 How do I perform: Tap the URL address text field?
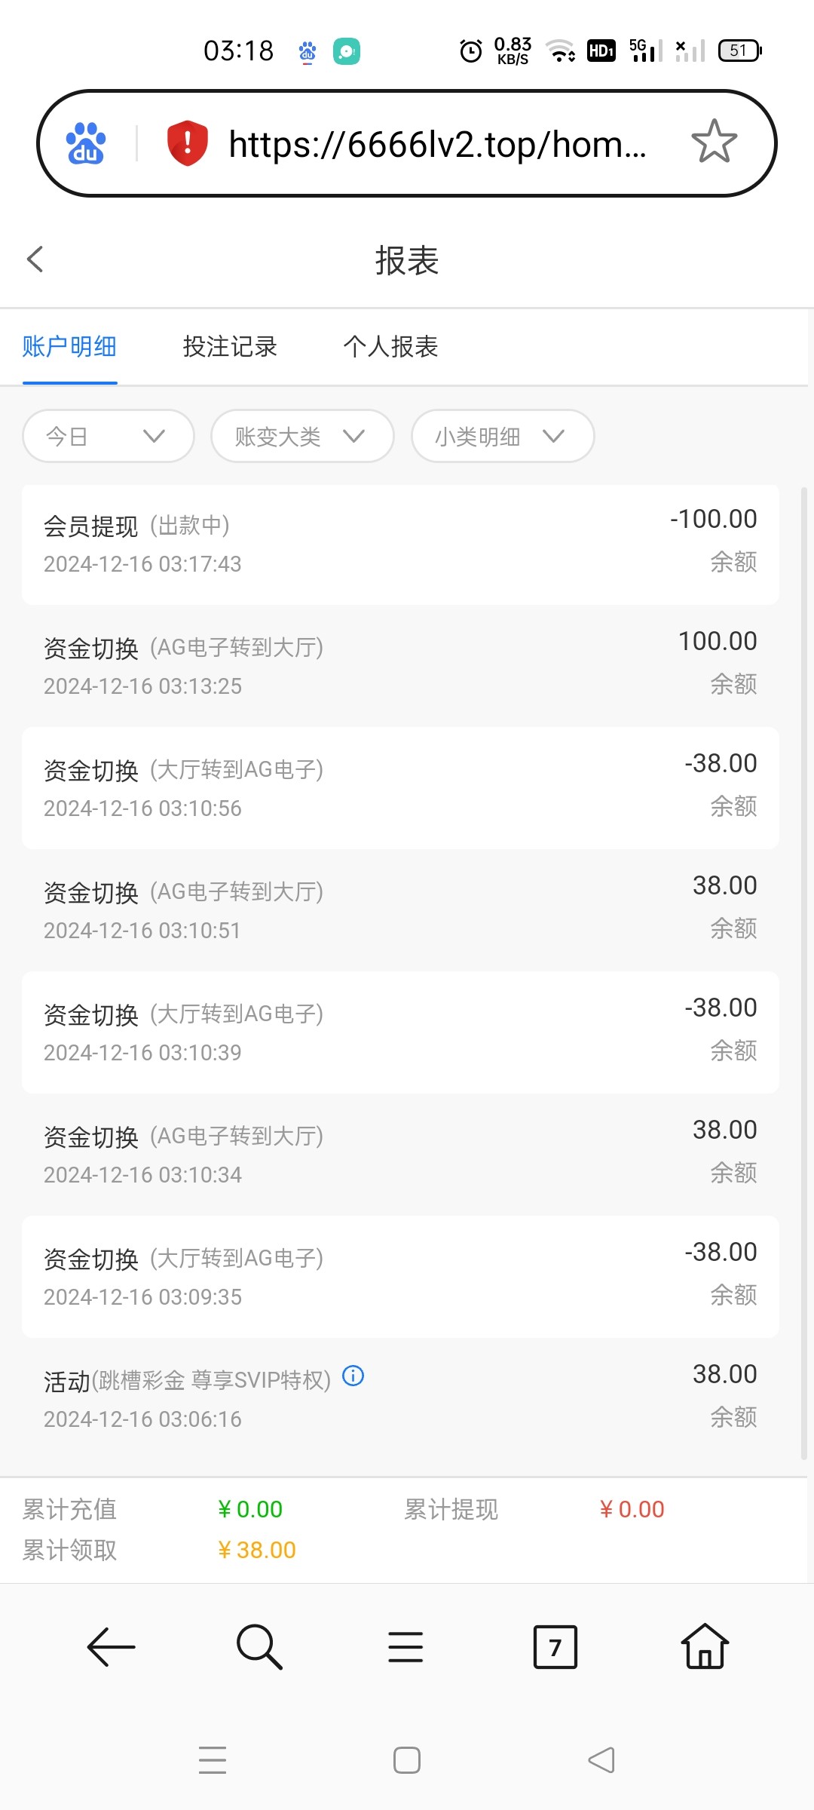(437, 143)
